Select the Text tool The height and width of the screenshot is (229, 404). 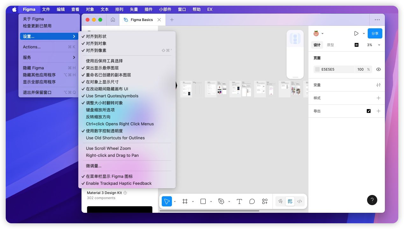click(x=239, y=201)
